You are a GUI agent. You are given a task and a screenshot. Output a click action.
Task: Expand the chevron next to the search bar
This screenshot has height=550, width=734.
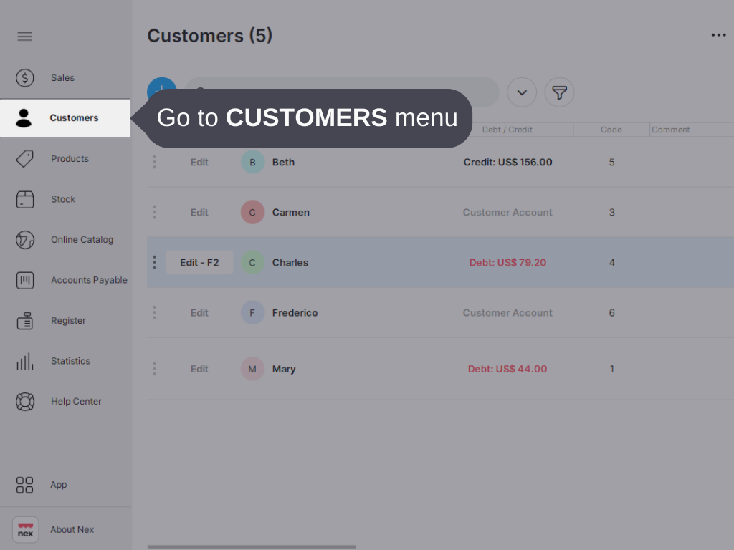522,92
